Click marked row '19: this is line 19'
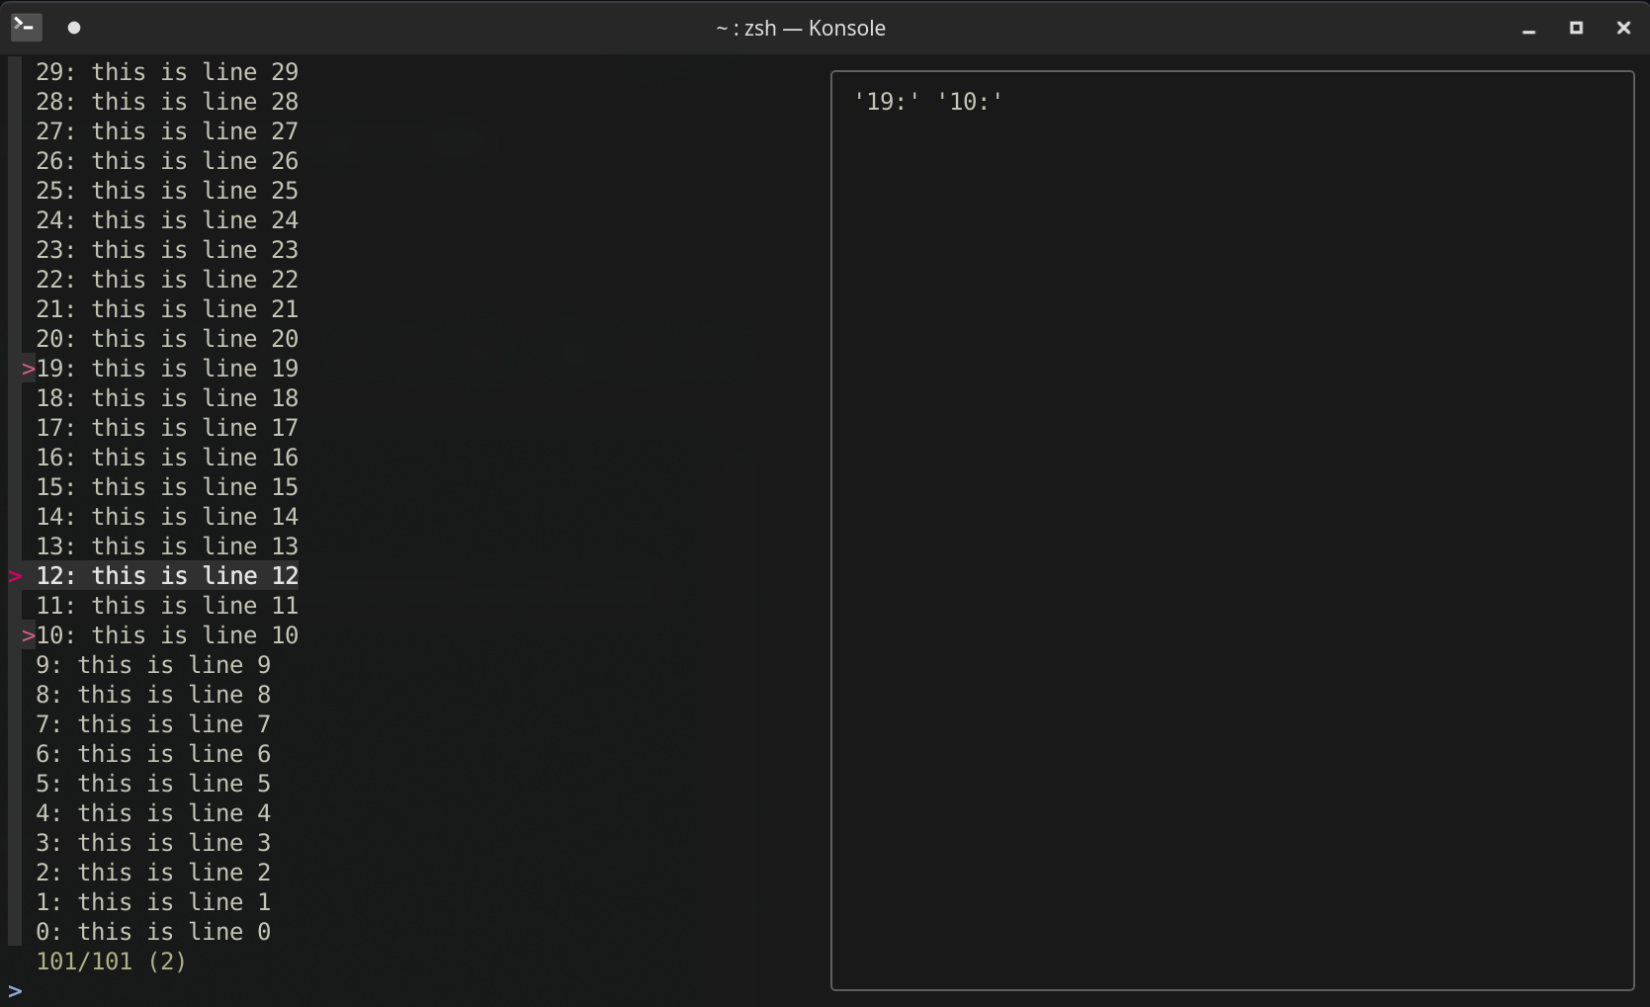 [x=167, y=369]
